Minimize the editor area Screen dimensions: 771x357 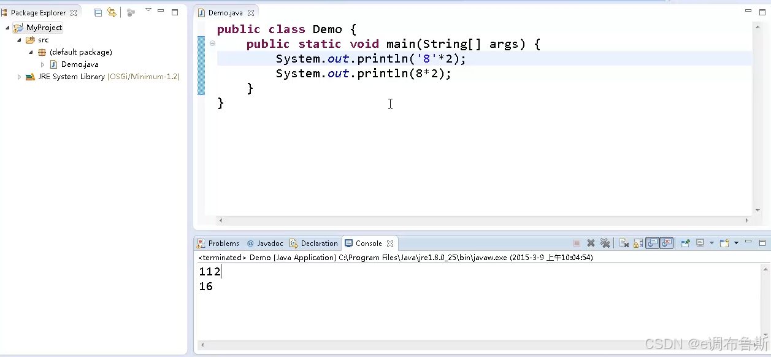pos(748,11)
